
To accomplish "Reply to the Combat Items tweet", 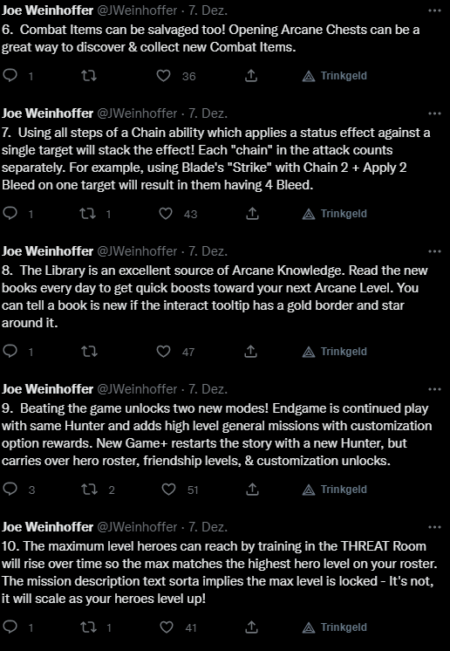I will coord(10,75).
